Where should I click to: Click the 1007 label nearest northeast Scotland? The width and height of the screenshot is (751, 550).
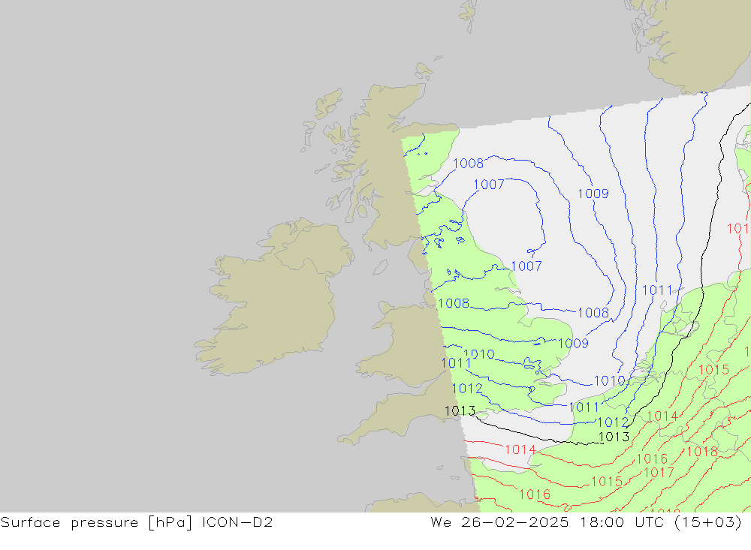point(489,185)
